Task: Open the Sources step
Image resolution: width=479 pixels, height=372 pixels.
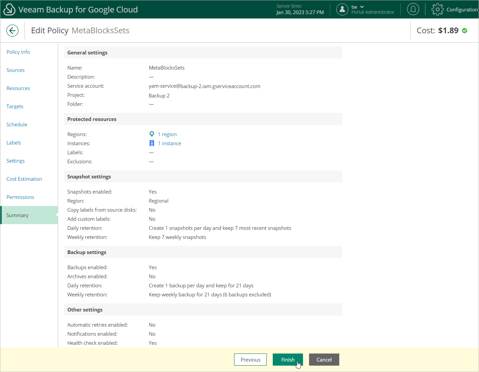Action: pos(15,70)
